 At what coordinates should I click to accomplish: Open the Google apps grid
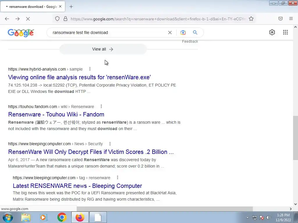(x=285, y=32)
